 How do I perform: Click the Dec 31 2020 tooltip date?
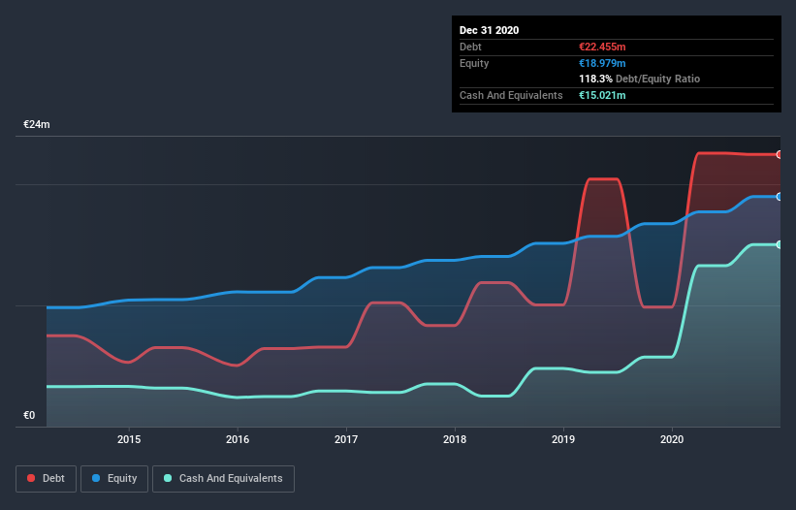tap(489, 30)
